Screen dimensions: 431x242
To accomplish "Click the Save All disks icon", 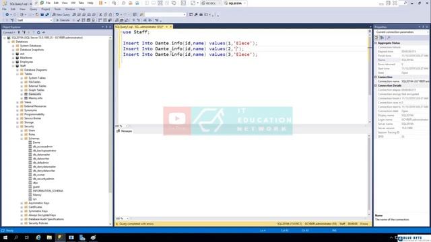I will coord(47,15).
